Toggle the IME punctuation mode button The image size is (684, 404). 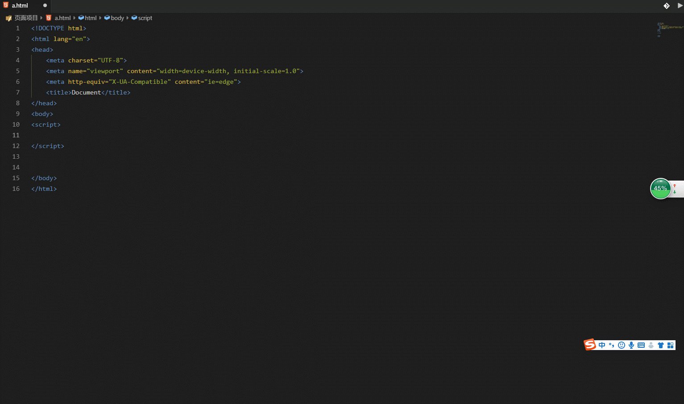coord(611,345)
